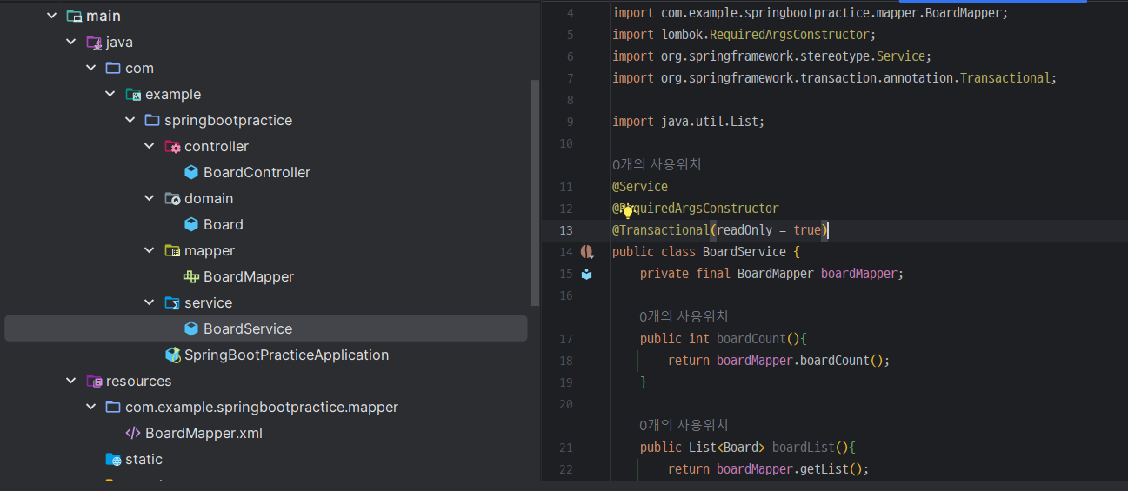
Task: Click the main module folder icon
Action: click(74, 16)
